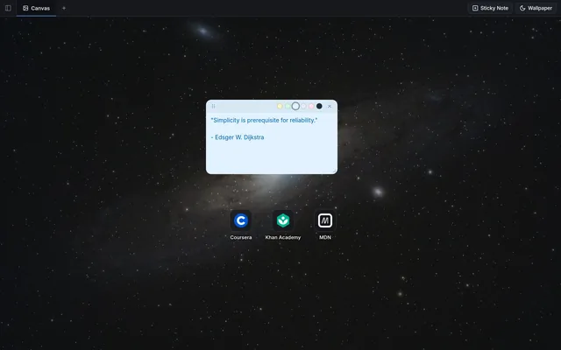
Task: Choose the lavender sticky note color
Action: (x=303, y=106)
